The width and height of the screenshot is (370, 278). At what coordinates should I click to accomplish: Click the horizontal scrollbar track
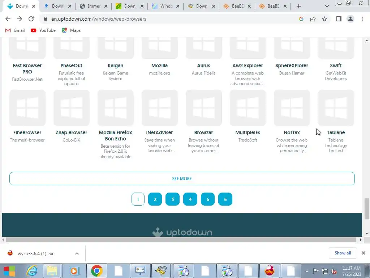coord(181,240)
